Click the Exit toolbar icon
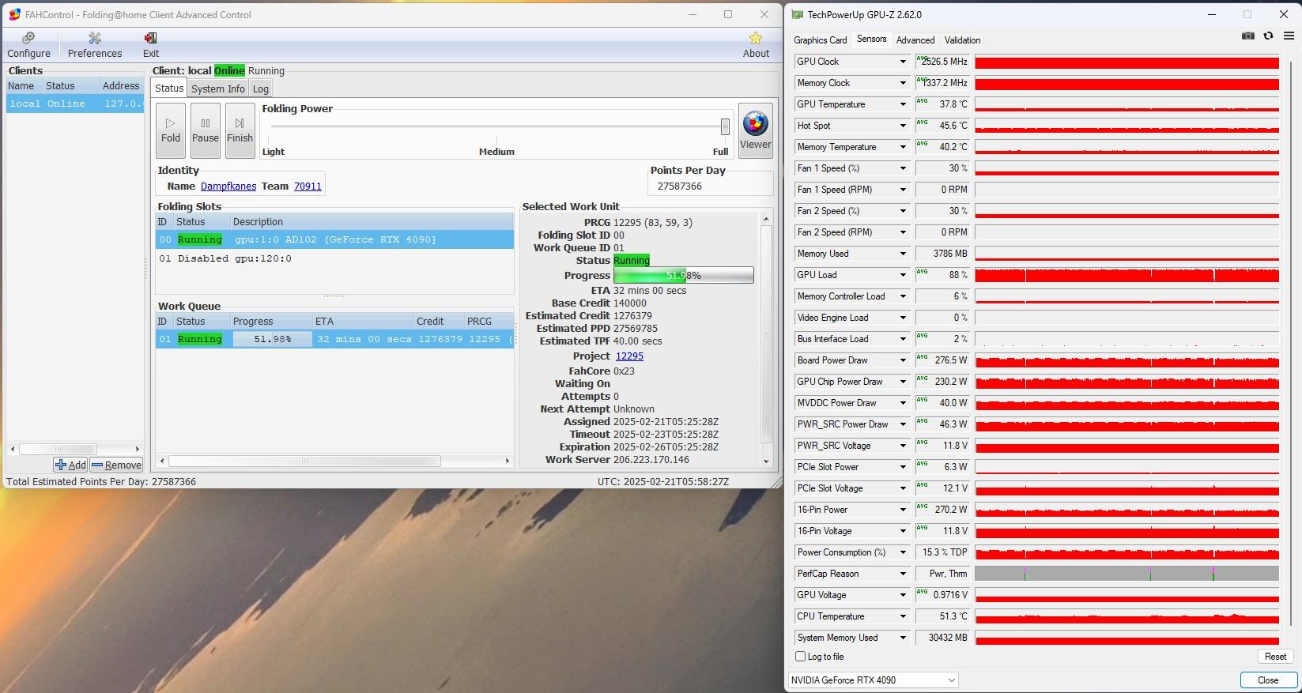Image resolution: width=1302 pixels, height=693 pixels. (x=150, y=45)
